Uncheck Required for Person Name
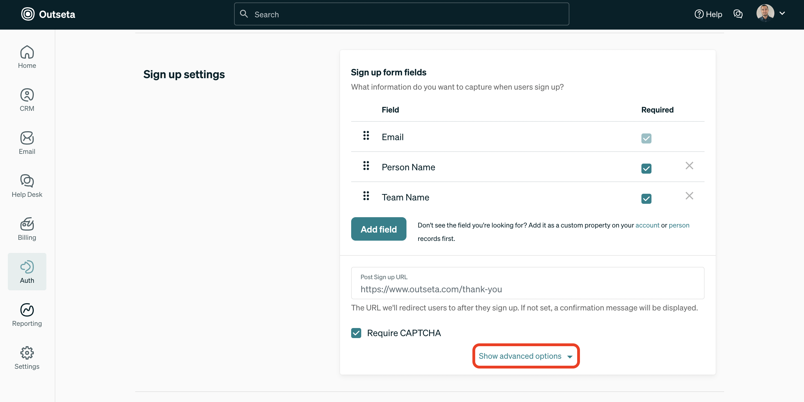804x402 pixels. [646, 168]
